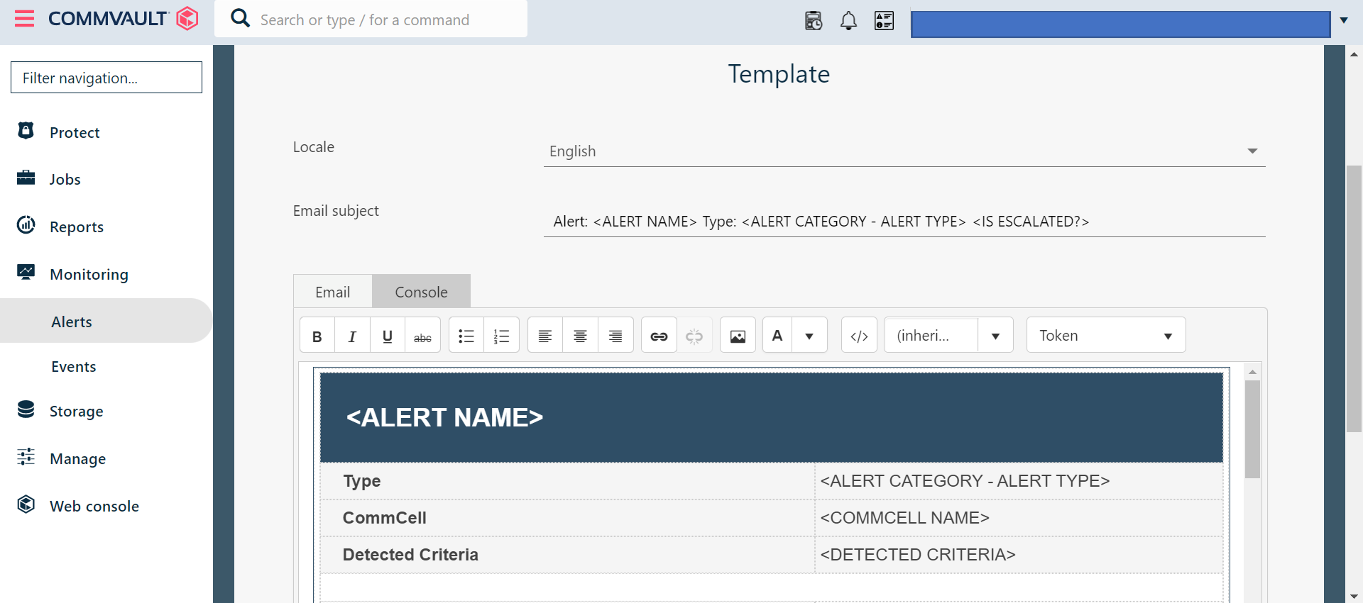Open Events in navigation
This screenshot has height=603, width=1363.
click(x=73, y=366)
